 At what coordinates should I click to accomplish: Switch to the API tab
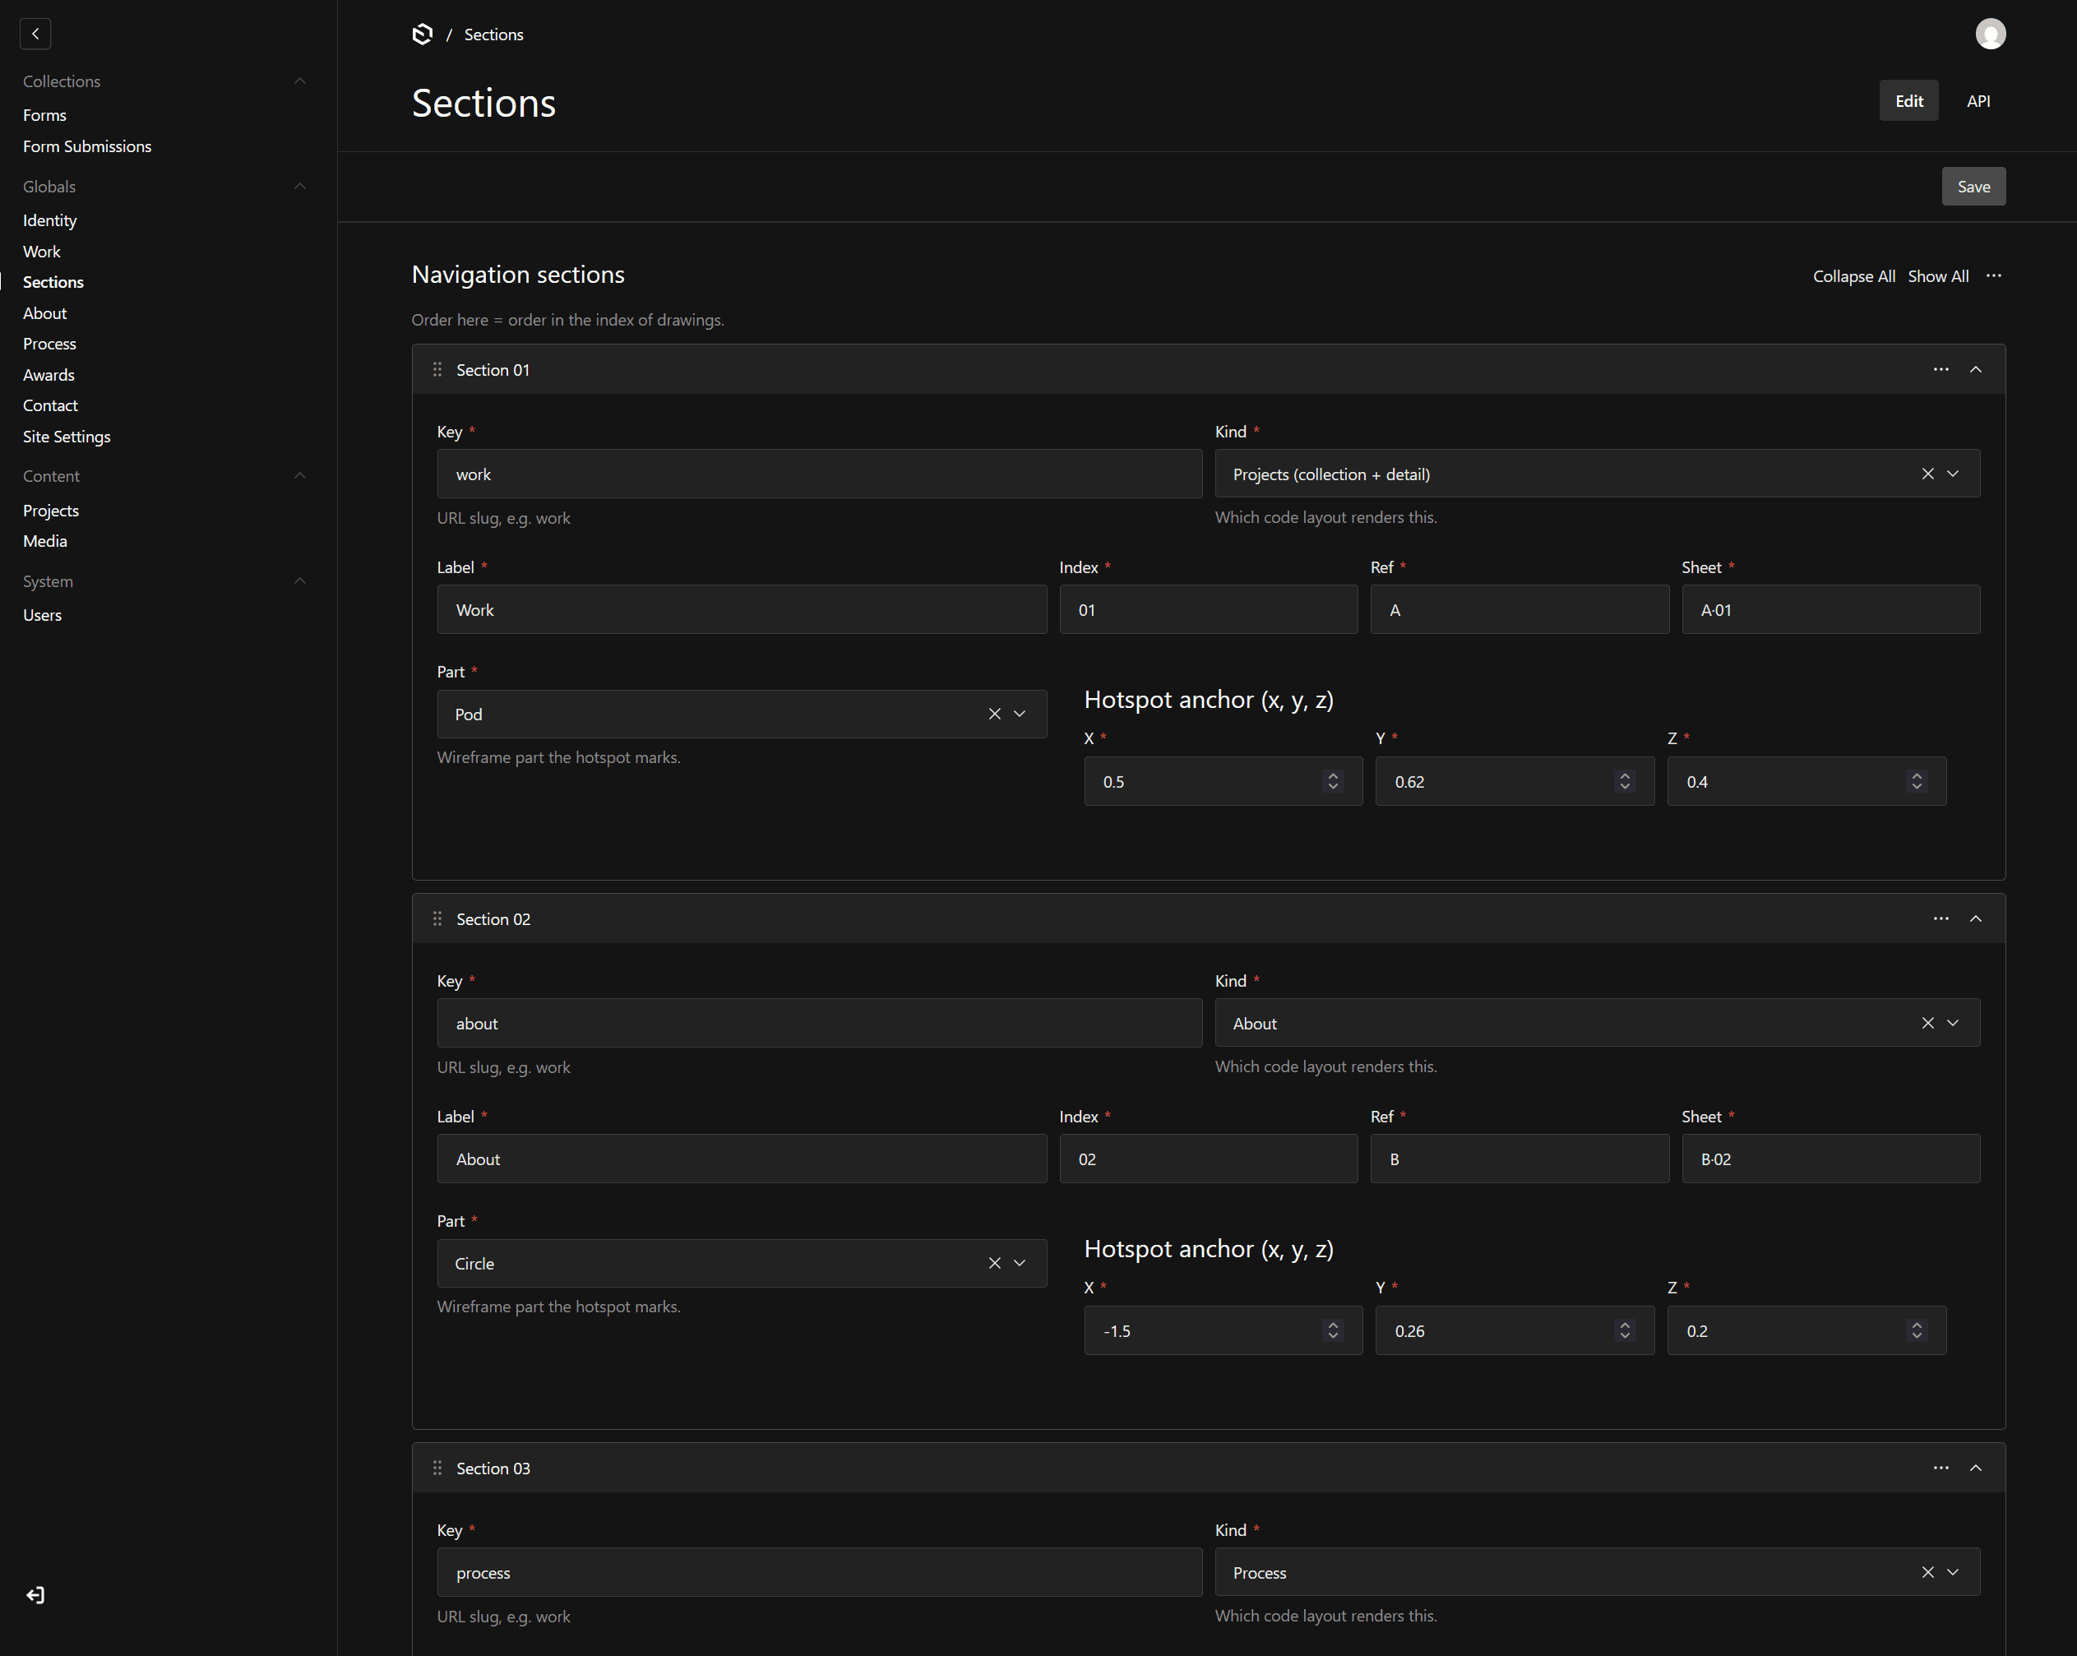tap(1978, 101)
